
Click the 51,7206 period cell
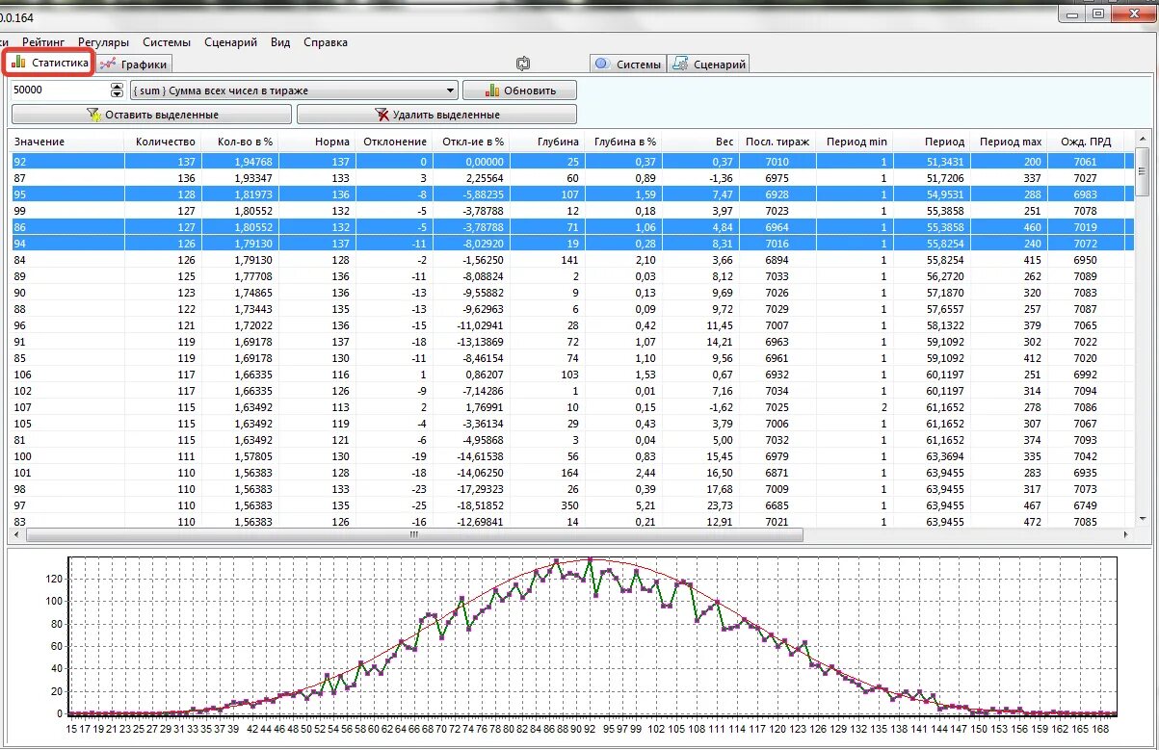[932, 178]
